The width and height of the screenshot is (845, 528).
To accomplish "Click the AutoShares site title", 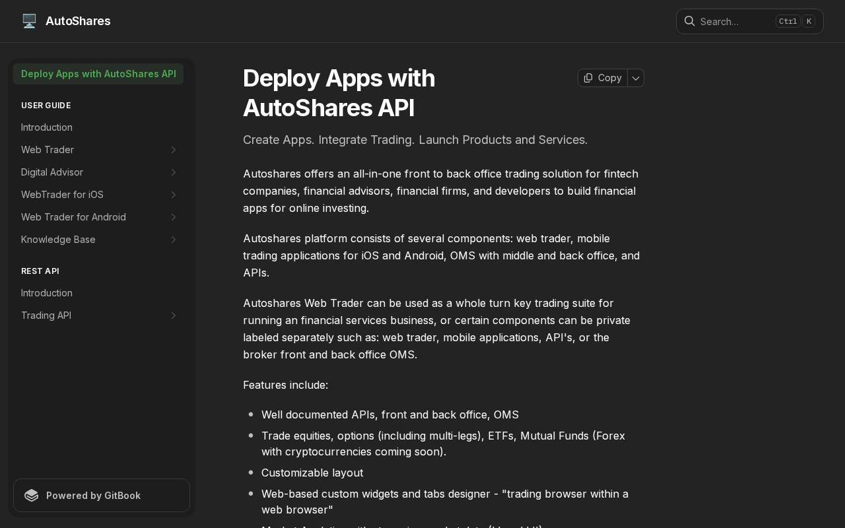I will tap(78, 21).
